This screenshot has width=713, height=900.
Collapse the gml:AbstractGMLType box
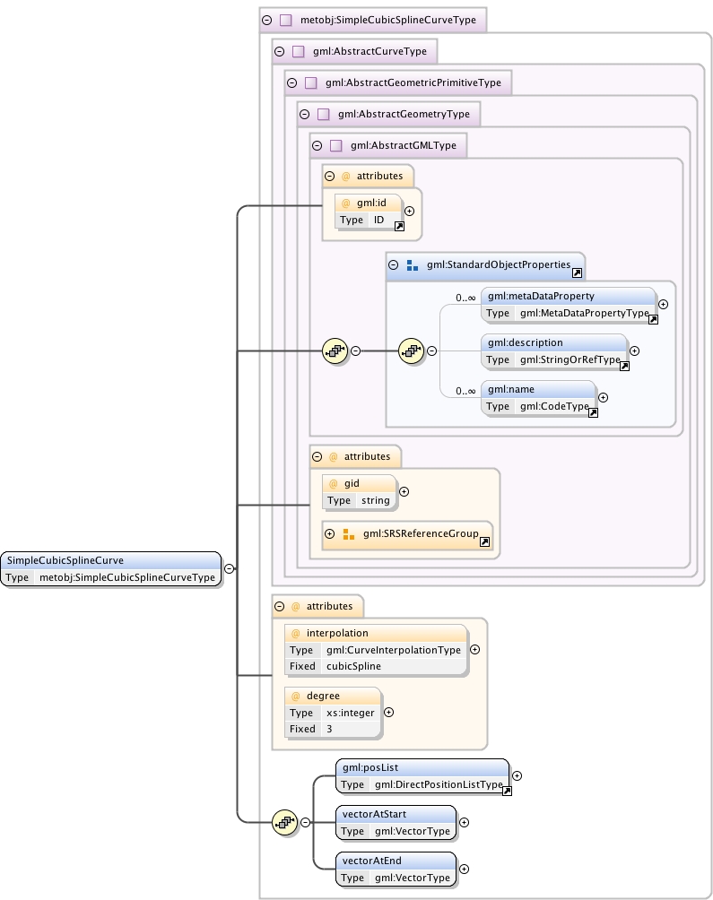pyautogui.click(x=317, y=146)
